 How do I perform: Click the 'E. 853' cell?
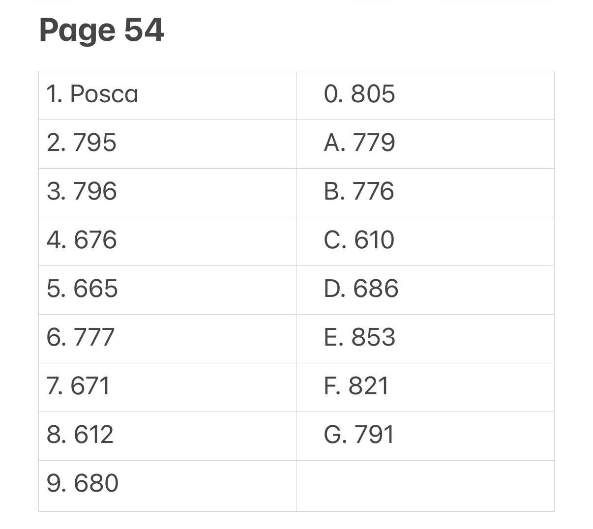tap(425, 339)
